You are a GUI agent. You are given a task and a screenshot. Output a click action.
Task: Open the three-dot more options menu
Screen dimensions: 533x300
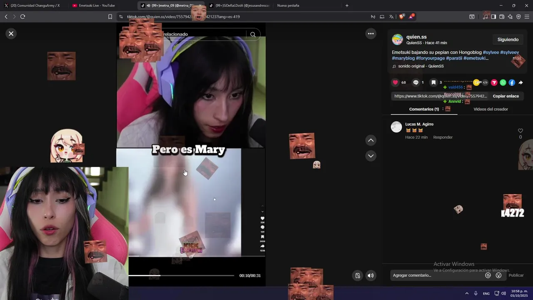pos(371,34)
